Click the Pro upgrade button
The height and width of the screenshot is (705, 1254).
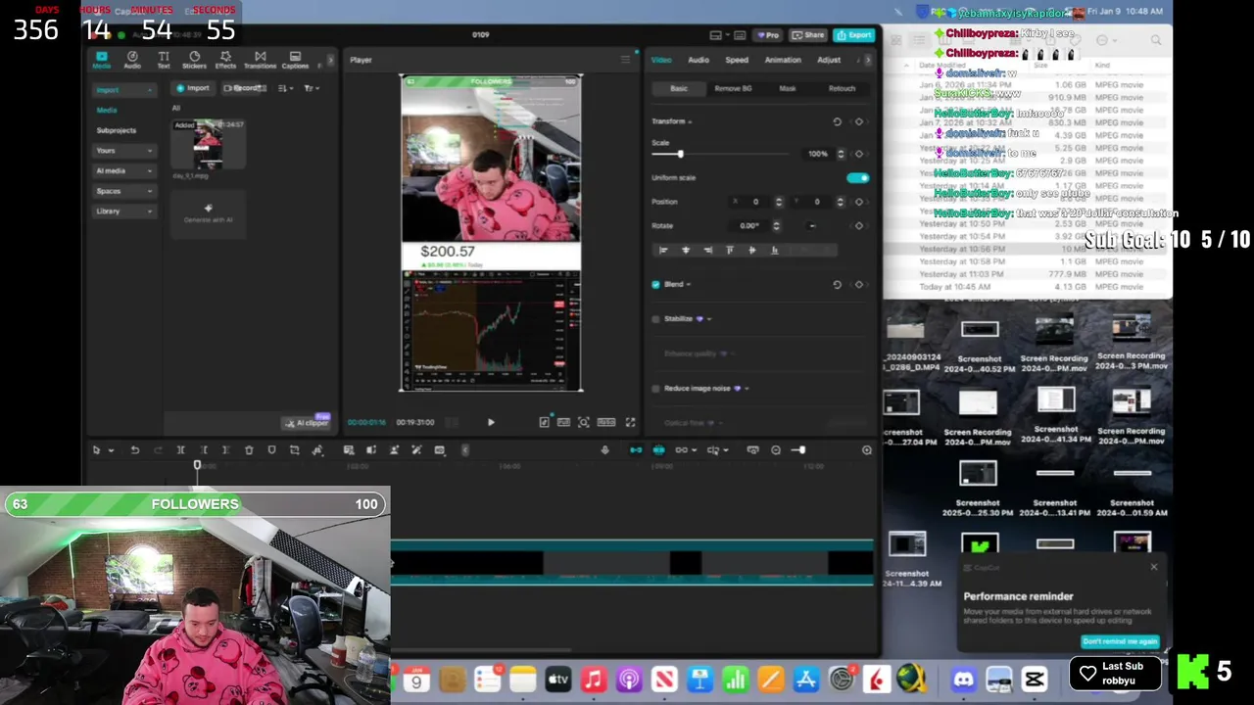pyautogui.click(x=767, y=35)
